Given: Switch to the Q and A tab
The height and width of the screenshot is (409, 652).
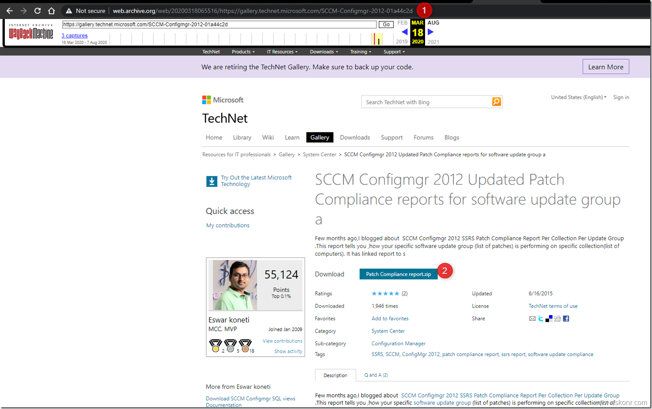Looking at the screenshot, I should tap(376, 375).
